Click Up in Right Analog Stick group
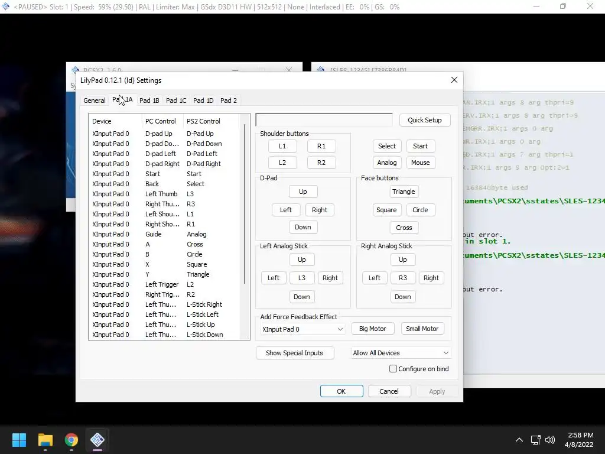Viewport: 605px width, 454px height. (x=403, y=260)
